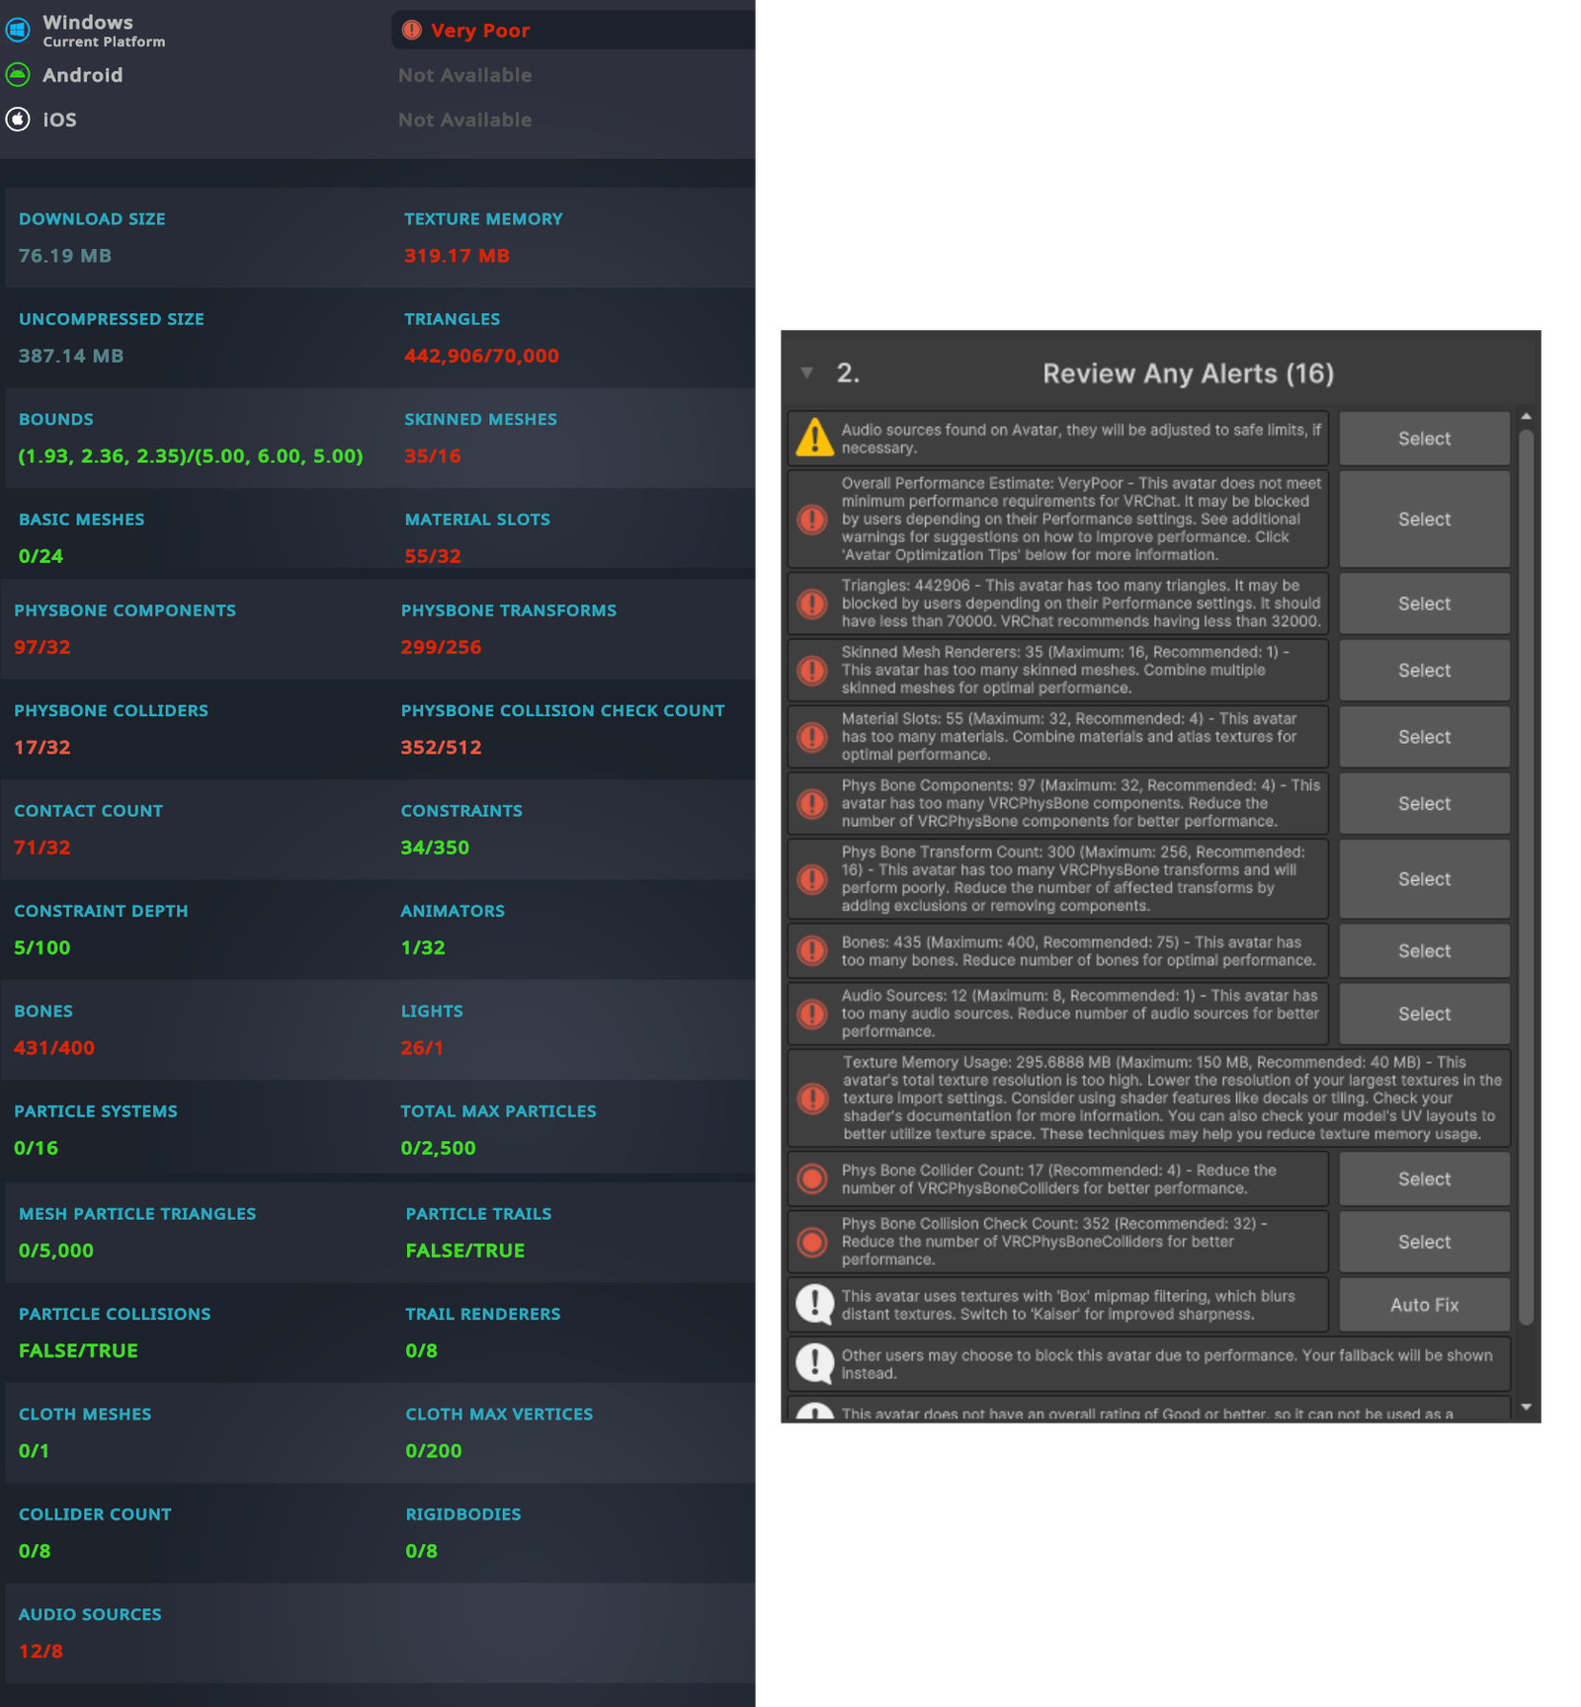The image size is (1581, 1707).
Task: Click the red error icon beside Texture Memory Usage
Action: (x=812, y=1097)
